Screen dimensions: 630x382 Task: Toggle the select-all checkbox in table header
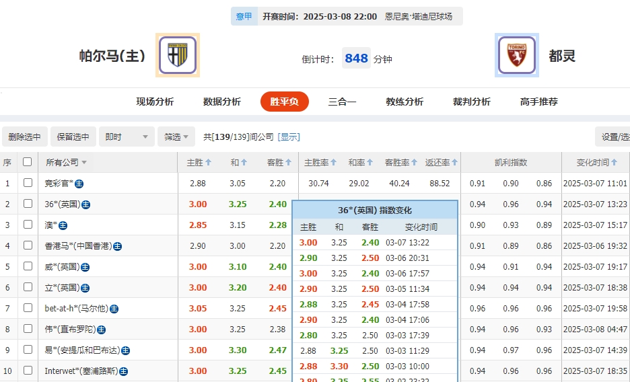28,162
